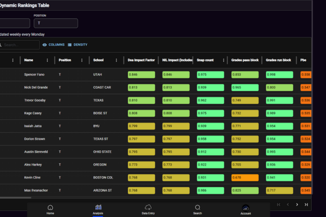Viewport: 326px width, 217px height.
Task: Open the Data Entry cloud icon
Action: pyautogui.click(x=148, y=207)
